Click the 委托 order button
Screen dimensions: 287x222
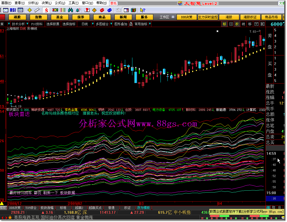click(x=113, y=3)
